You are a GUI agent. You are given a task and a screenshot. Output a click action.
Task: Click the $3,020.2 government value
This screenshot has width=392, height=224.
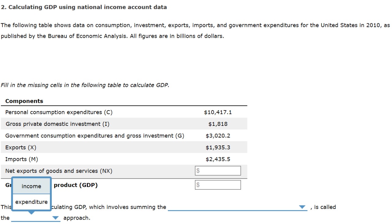click(x=218, y=136)
